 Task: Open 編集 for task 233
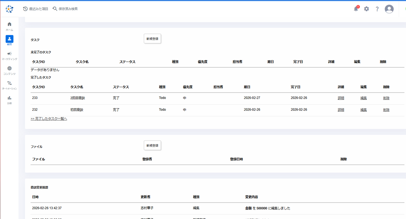363,98
